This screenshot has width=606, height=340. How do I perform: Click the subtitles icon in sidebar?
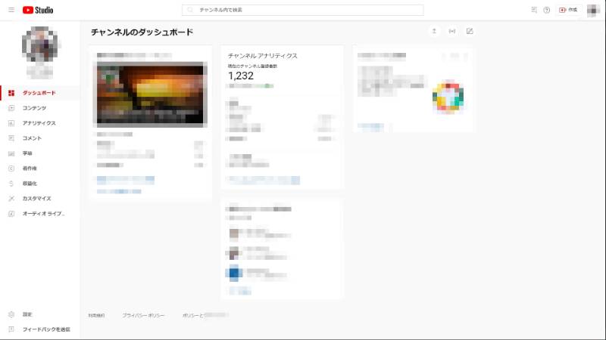coord(11,153)
